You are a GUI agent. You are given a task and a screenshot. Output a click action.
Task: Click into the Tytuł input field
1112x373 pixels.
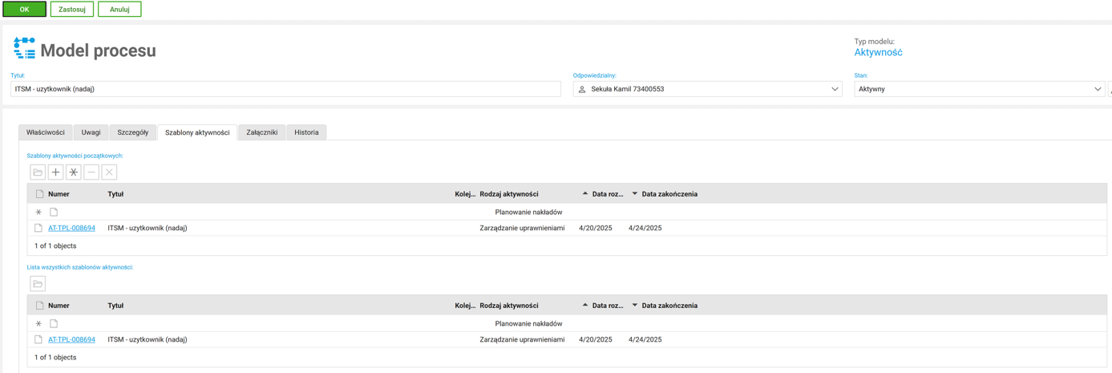pyautogui.click(x=285, y=89)
